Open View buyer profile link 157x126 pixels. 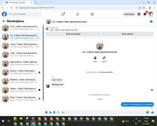coord(106,72)
